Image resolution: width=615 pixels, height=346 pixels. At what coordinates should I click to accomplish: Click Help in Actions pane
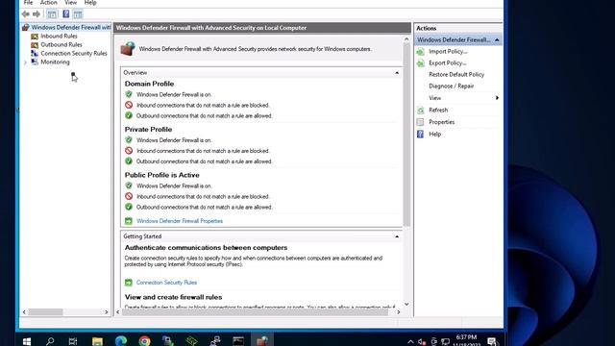(x=435, y=135)
